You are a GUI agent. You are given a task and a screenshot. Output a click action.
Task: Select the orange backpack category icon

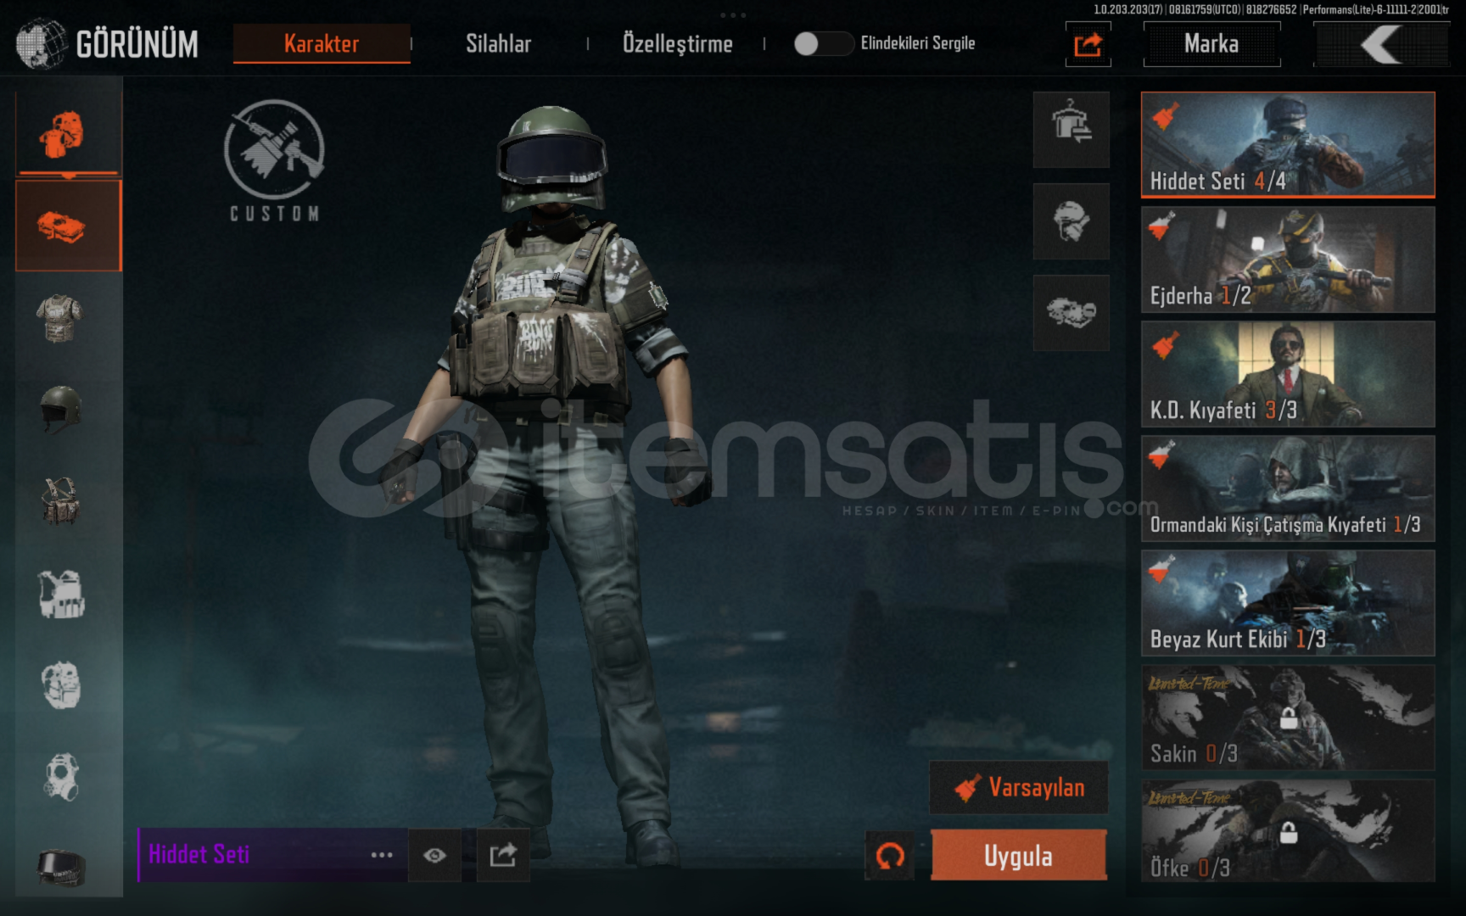(x=68, y=133)
